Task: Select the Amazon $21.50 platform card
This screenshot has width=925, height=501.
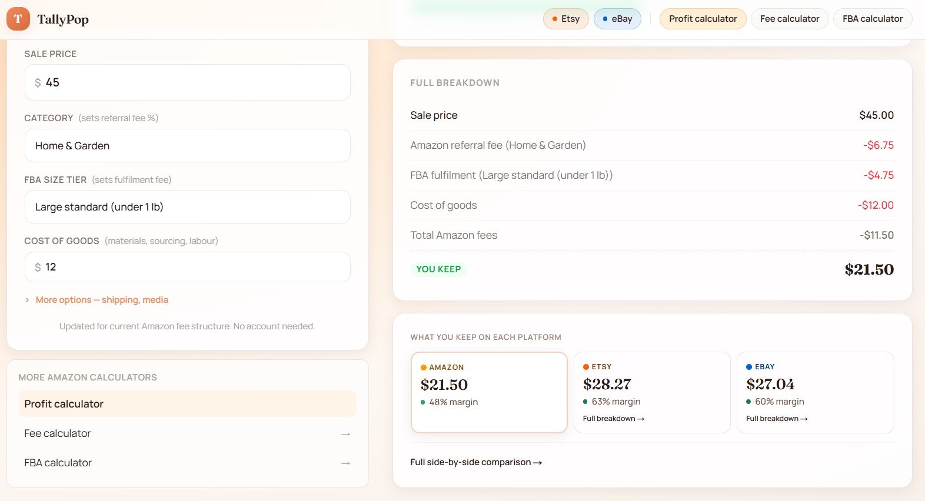Action: click(x=489, y=392)
